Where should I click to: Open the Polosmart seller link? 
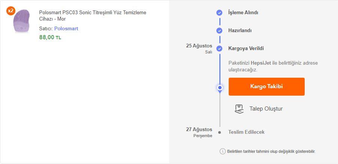[x=66, y=29]
